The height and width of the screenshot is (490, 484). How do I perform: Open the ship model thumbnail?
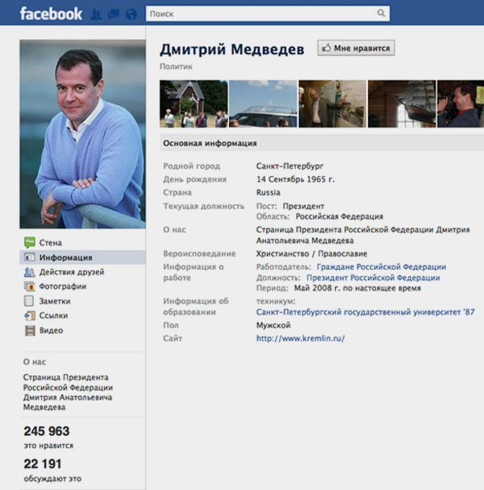402,104
